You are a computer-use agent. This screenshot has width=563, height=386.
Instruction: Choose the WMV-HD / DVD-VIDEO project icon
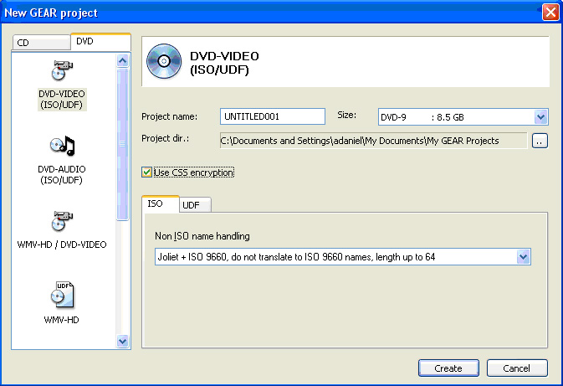click(63, 221)
